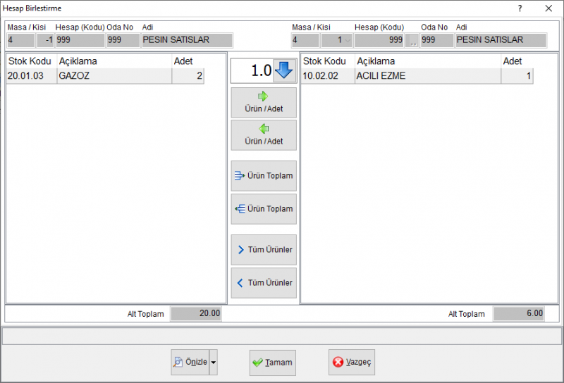The height and width of the screenshot is (383, 564).
Task: Transfer product total left with Ürün Toplam
Action: pos(264,208)
